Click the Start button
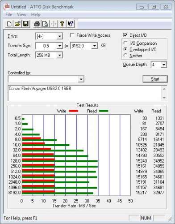175x224 pixels. point(155,79)
